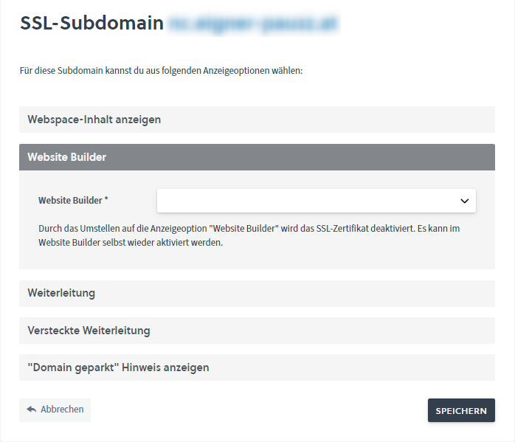Click the "Website Builder *" field label

point(73,200)
